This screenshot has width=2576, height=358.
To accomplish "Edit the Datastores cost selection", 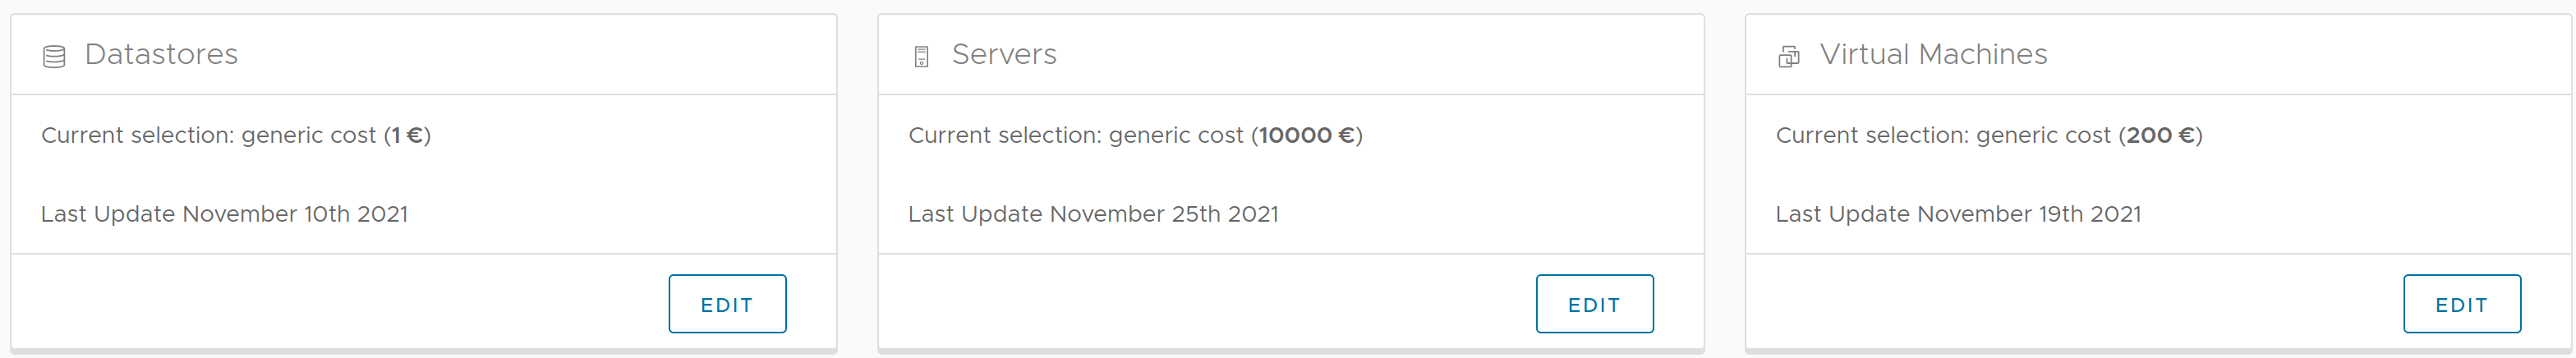I will 727,304.
